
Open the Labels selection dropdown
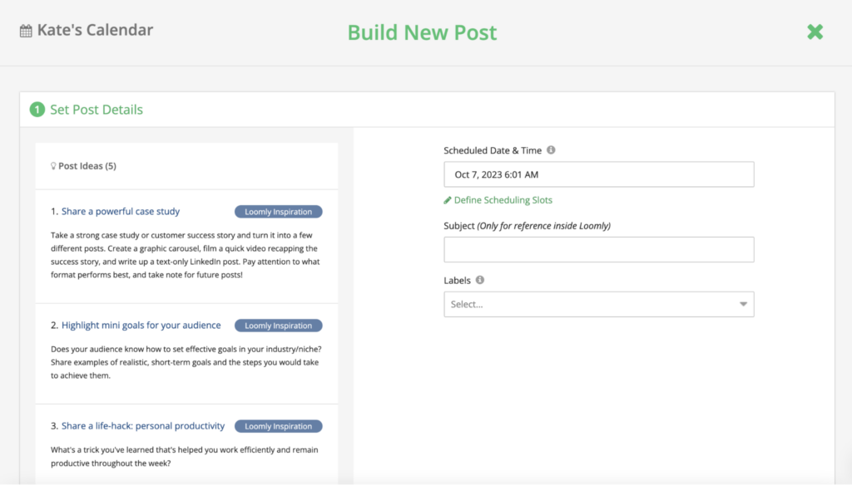coord(597,304)
